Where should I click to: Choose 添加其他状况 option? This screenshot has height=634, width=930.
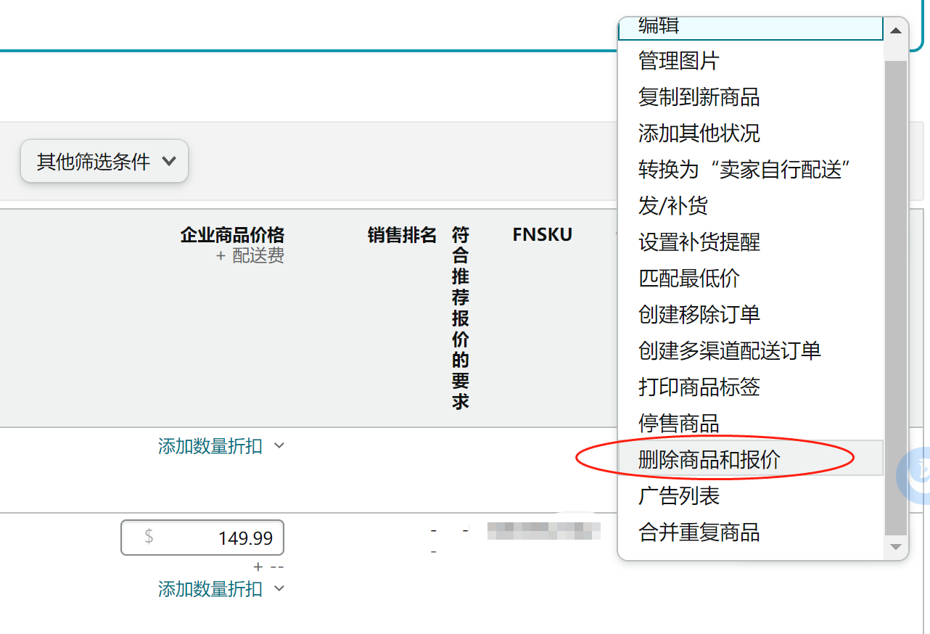750,133
